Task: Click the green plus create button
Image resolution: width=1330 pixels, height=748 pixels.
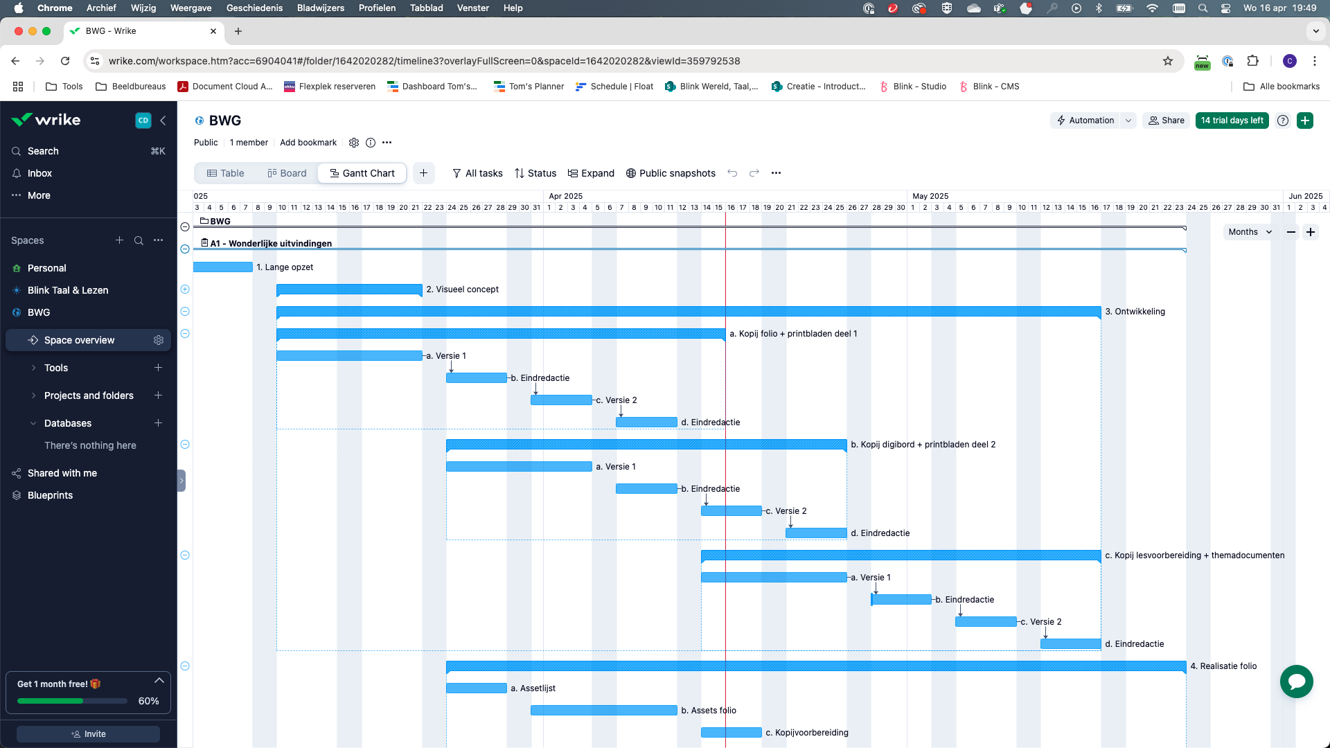Action: tap(1305, 121)
